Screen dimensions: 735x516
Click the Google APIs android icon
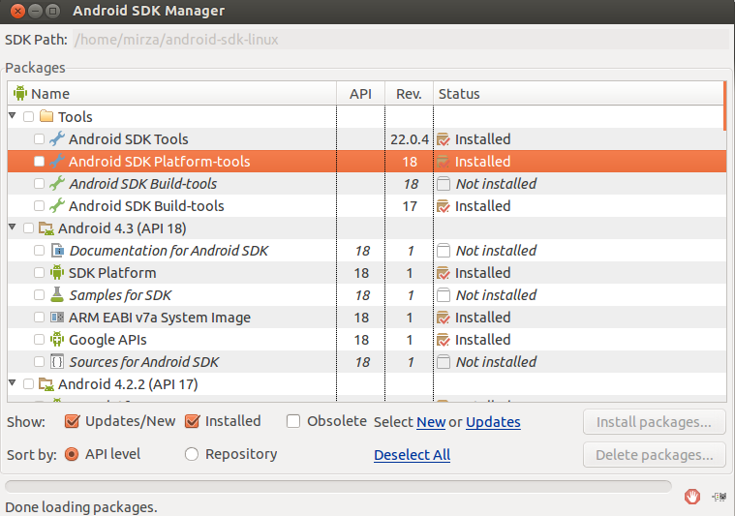(x=57, y=339)
